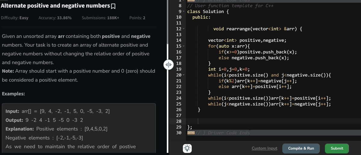Click the Explanation: Positive elements line
The height and width of the screenshot is (155, 361).
point(57,129)
